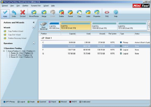Sort by Type column header
The width and height of the screenshot is (151, 107).
tap(127, 34)
